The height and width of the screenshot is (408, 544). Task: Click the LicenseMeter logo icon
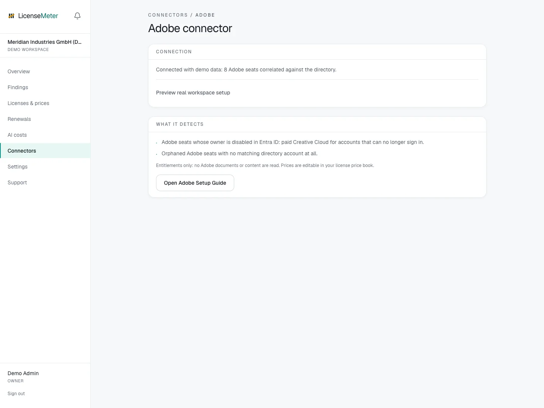[x=11, y=16]
